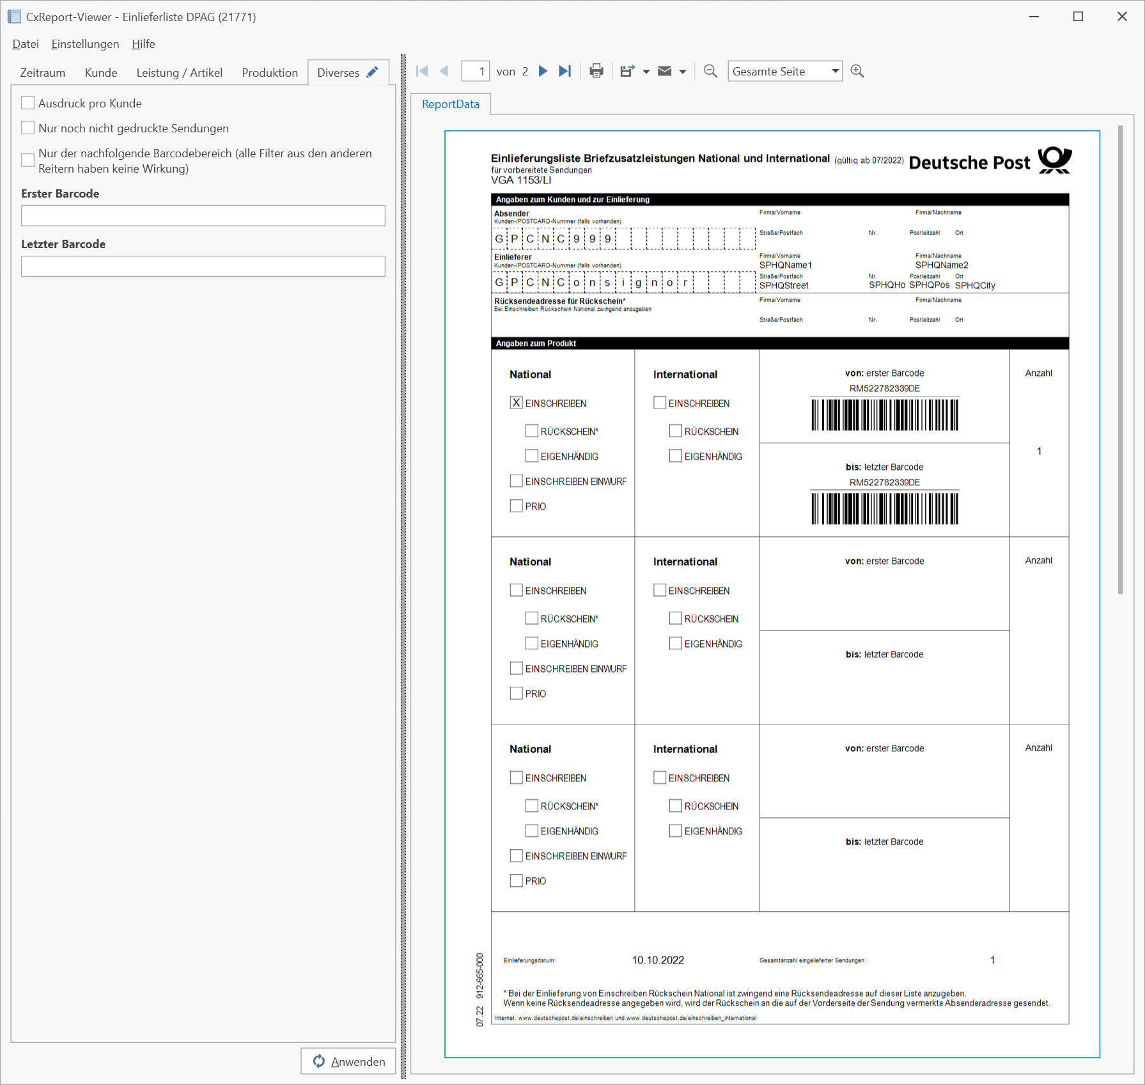1145x1085 pixels.
Task: Open the Hilfe menu
Action: [x=143, y=43]
